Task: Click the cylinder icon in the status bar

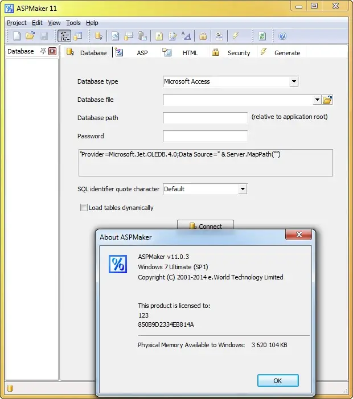Action: click(x=10, y=388)
